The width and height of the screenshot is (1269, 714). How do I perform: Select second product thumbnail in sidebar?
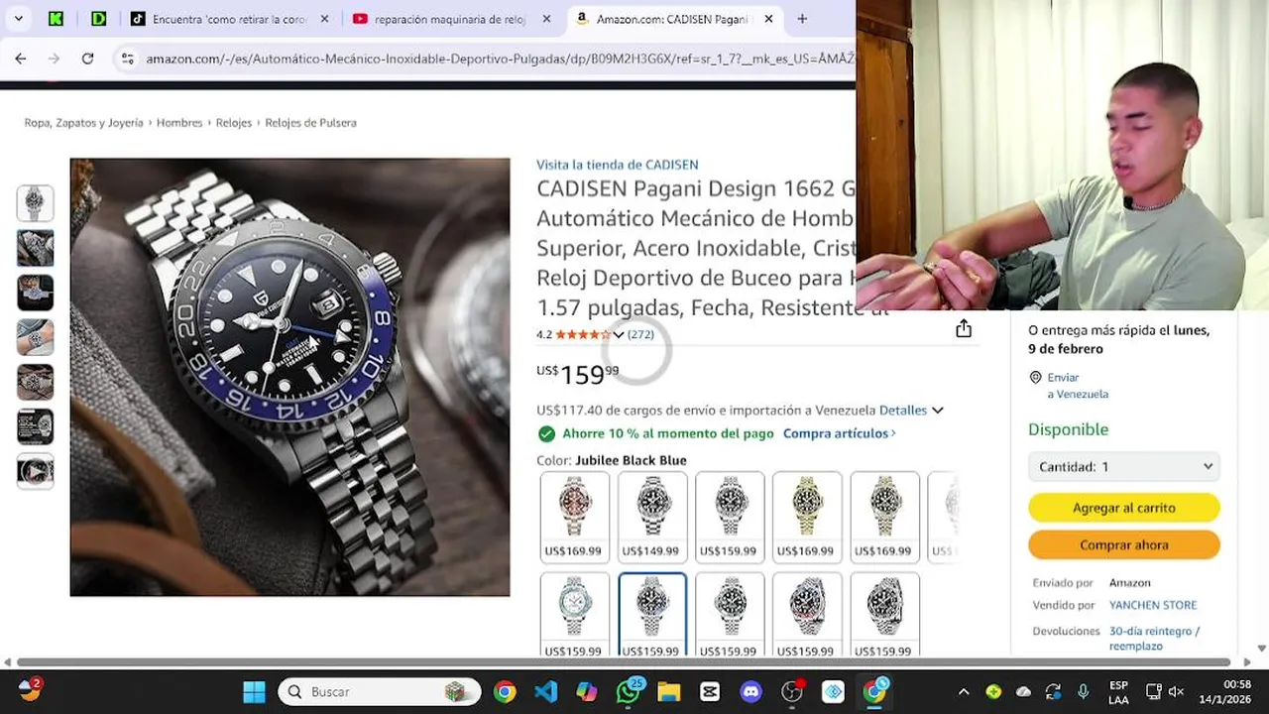click(36, 248)
